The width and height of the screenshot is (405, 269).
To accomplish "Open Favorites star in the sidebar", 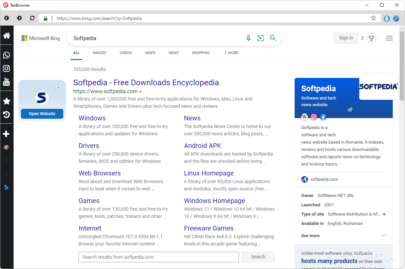I will (x=7, y=101).
